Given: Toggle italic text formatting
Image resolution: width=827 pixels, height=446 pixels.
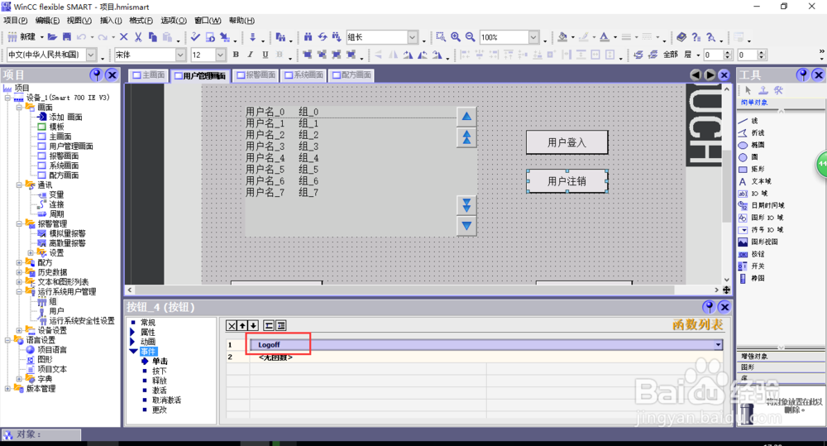Looking at the screenshot, I should tap(250, 55).
